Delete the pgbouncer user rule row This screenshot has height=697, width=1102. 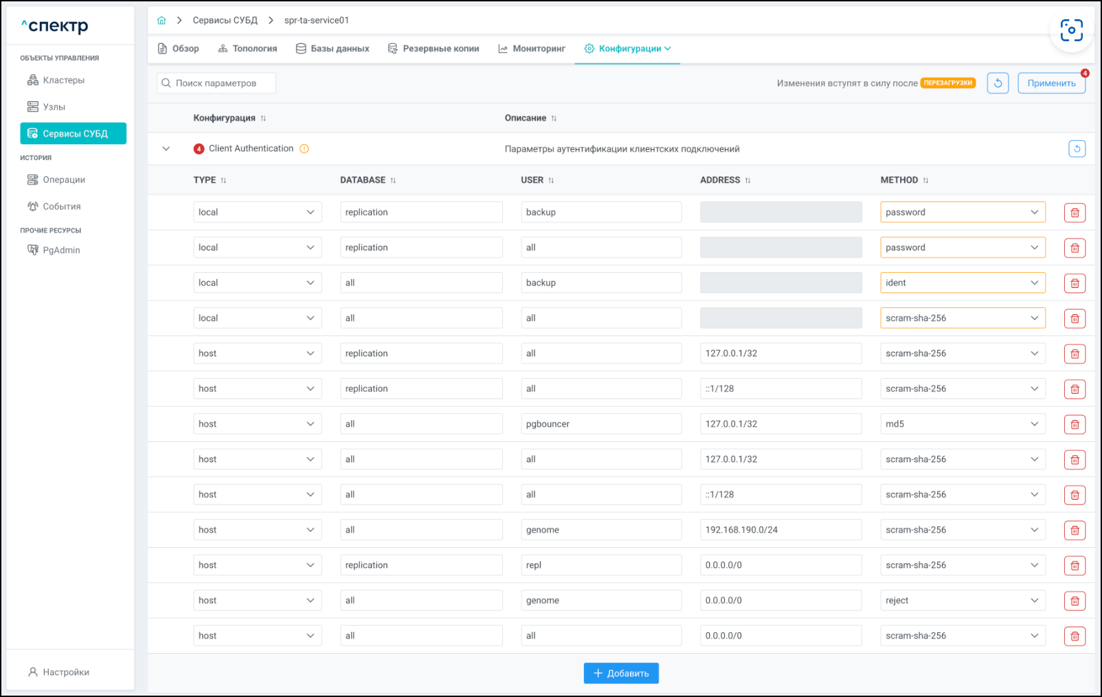[x=1075, y=425]
